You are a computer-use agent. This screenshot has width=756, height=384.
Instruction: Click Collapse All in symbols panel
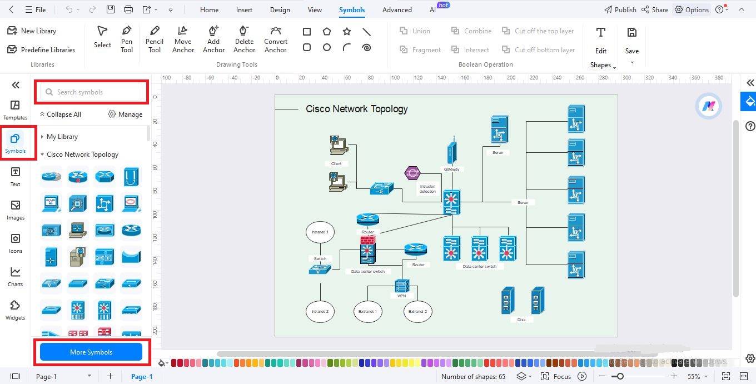tap(60, 114)
